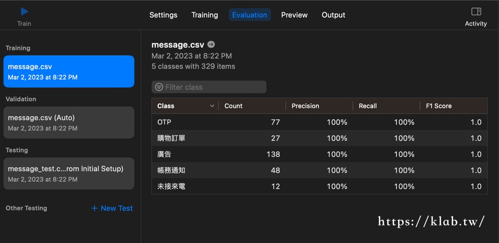Open the Class column sort chevron
The height and width of the screenshot is (243, 499).
(212, 106)
